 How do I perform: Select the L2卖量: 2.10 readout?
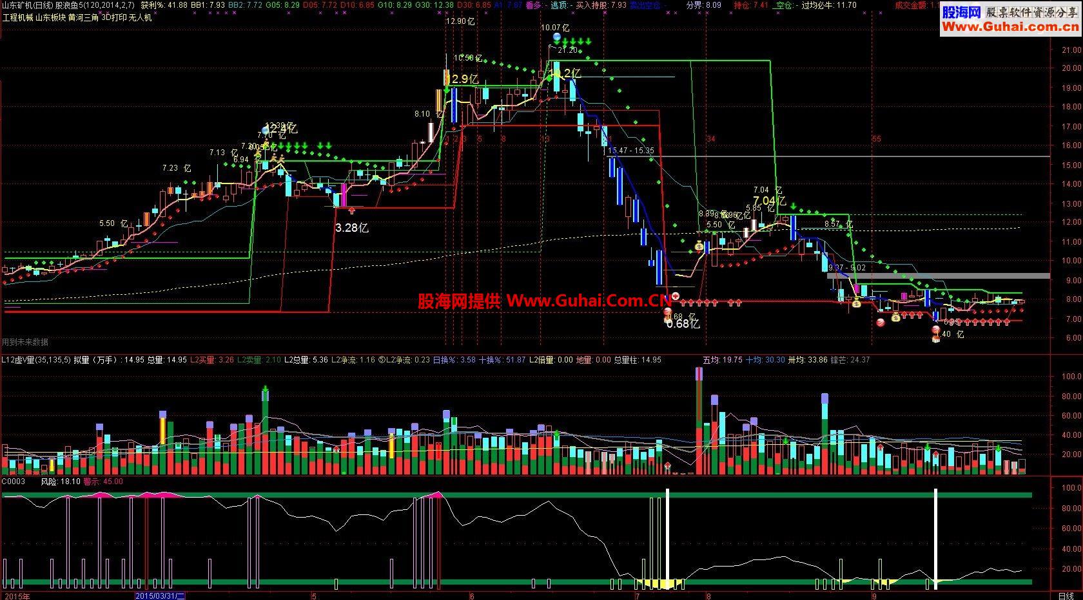[x=260, y=360]
